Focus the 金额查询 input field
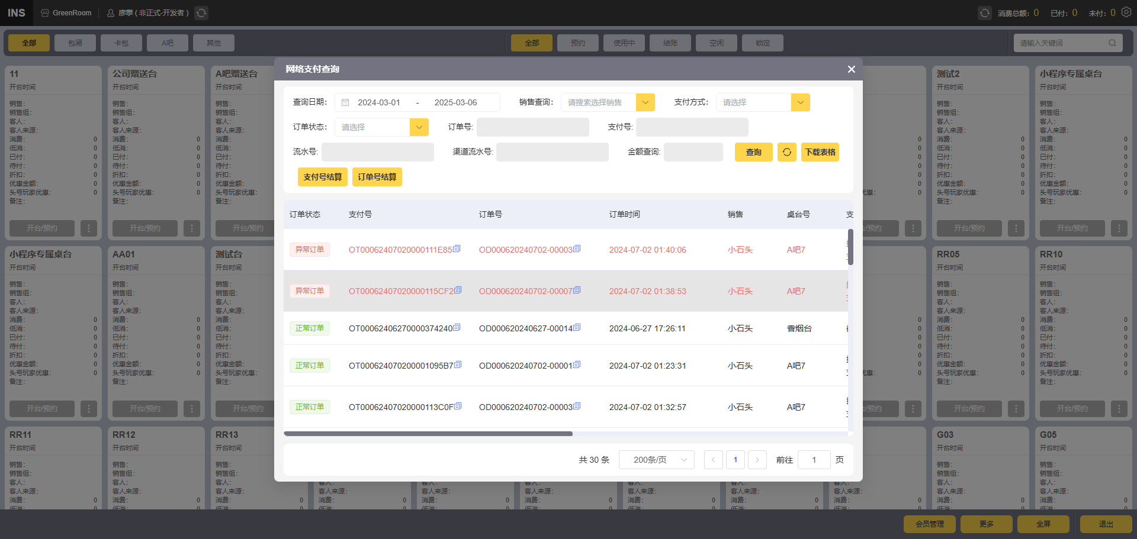This screenshot has height=539, width=1137. (693, 152)
